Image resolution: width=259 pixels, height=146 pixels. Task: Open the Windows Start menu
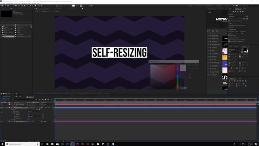[2, 144]
